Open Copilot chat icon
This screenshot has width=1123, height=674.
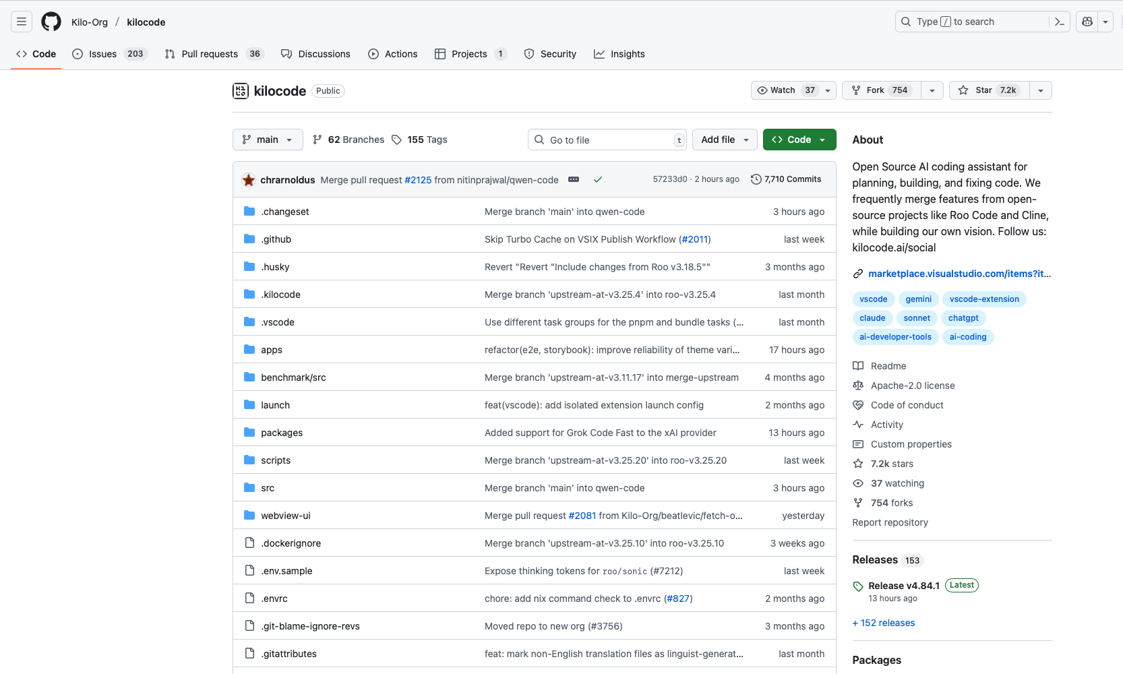click(x=1087, y=22)
